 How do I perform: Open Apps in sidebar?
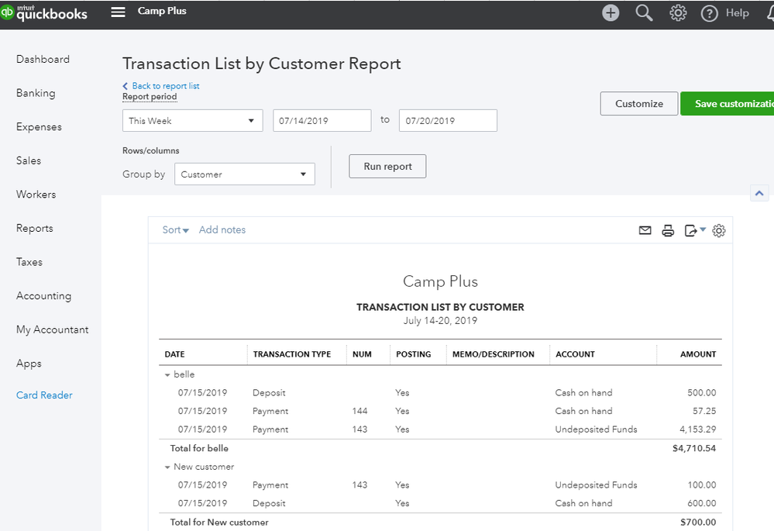coord(29,364)
